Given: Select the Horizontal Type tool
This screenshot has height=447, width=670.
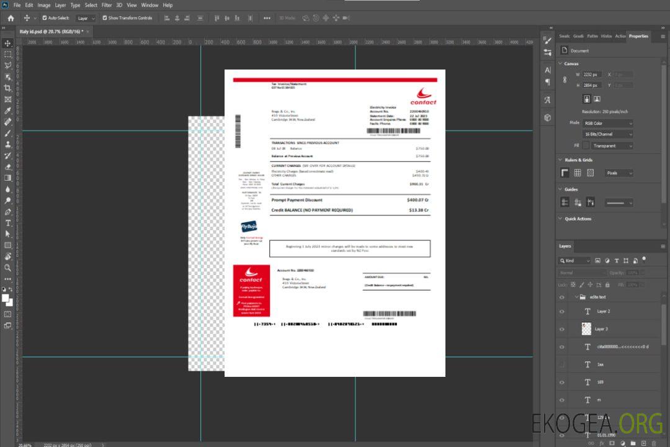Looking at the screenshot, I should click(x=7, y=223).
